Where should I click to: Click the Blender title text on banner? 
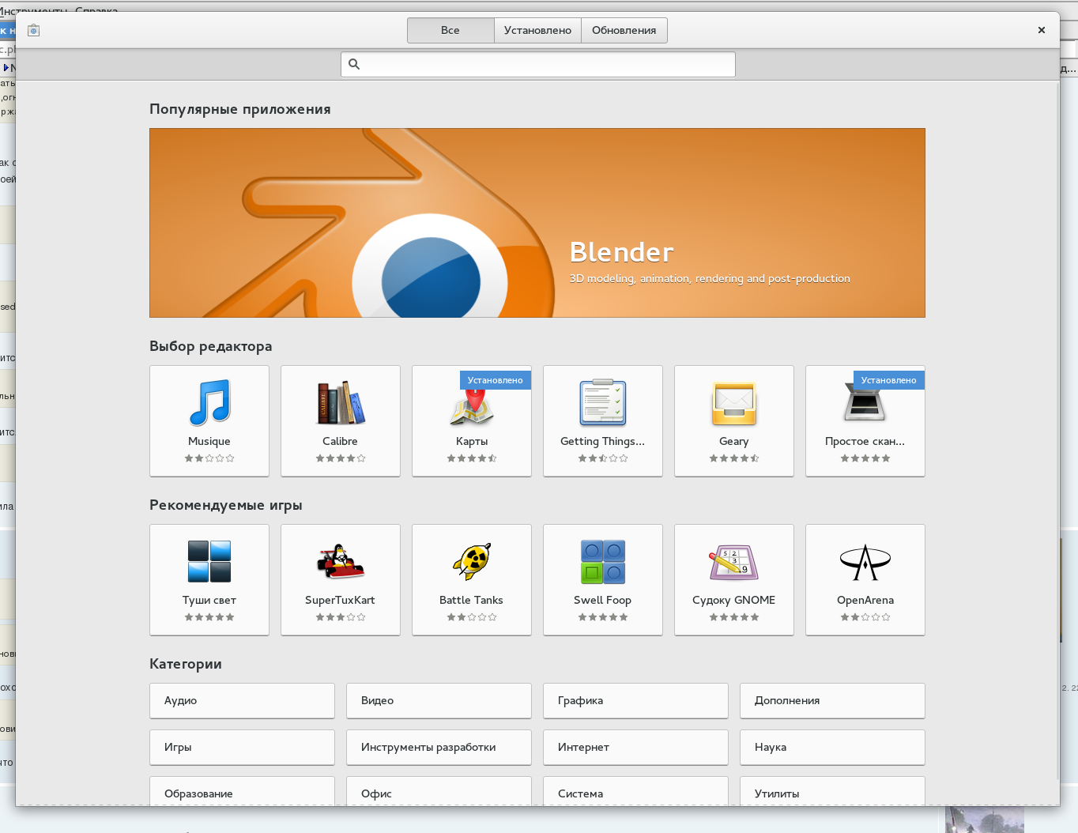point(622,252)
